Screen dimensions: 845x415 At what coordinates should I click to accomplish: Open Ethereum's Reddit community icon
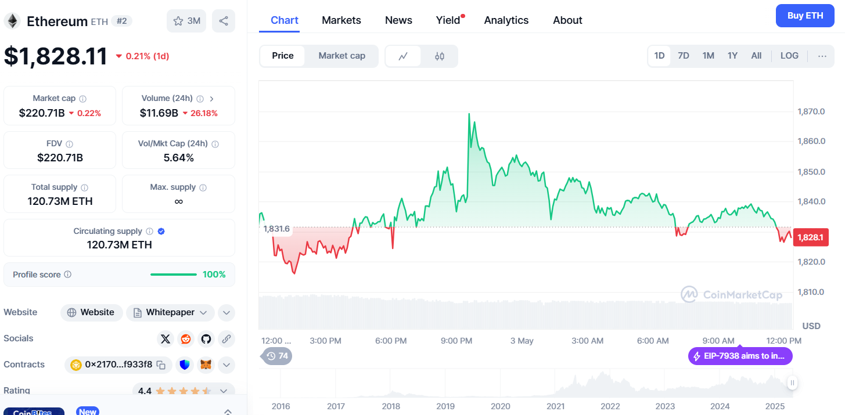pos(186,339)
